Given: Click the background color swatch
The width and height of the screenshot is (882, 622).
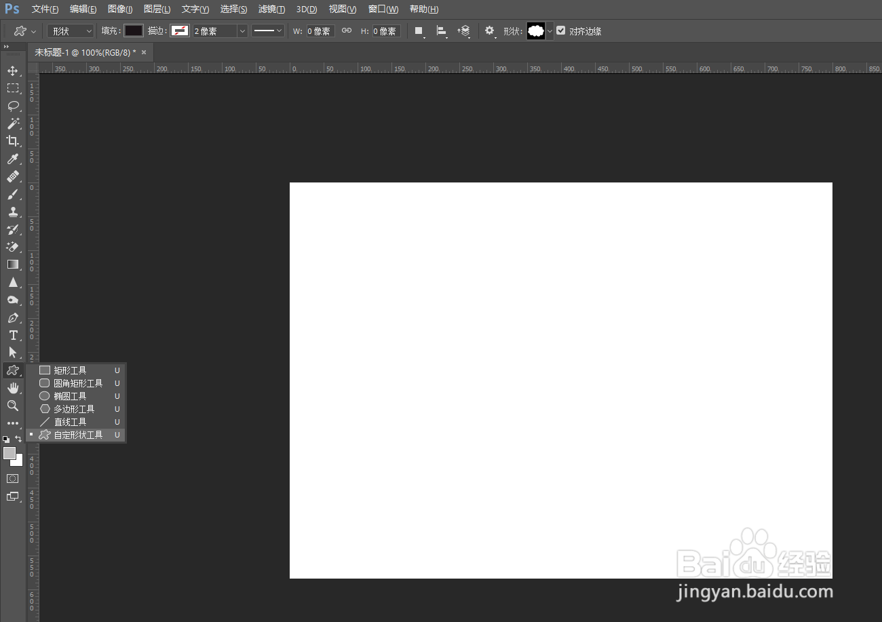Looking at the screenshot, I should click(19, 463).
